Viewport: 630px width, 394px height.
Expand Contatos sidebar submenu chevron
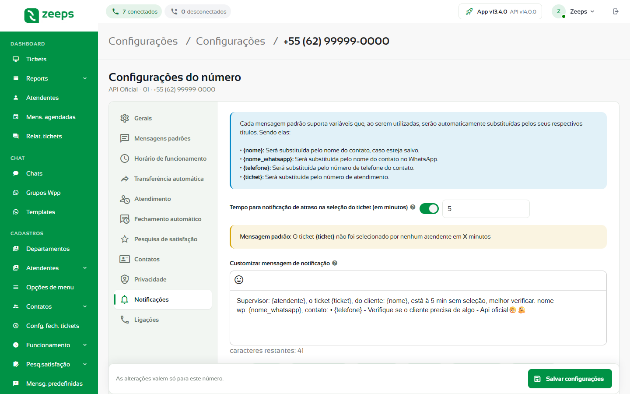tap(85, 306)
